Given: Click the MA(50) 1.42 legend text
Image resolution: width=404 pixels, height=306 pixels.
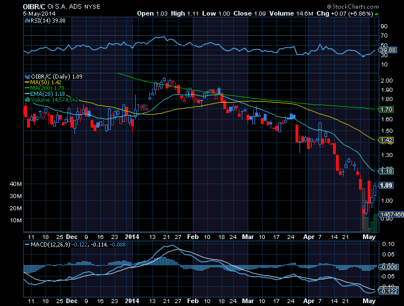Looking at the screenshot, I should coord(46,83).
